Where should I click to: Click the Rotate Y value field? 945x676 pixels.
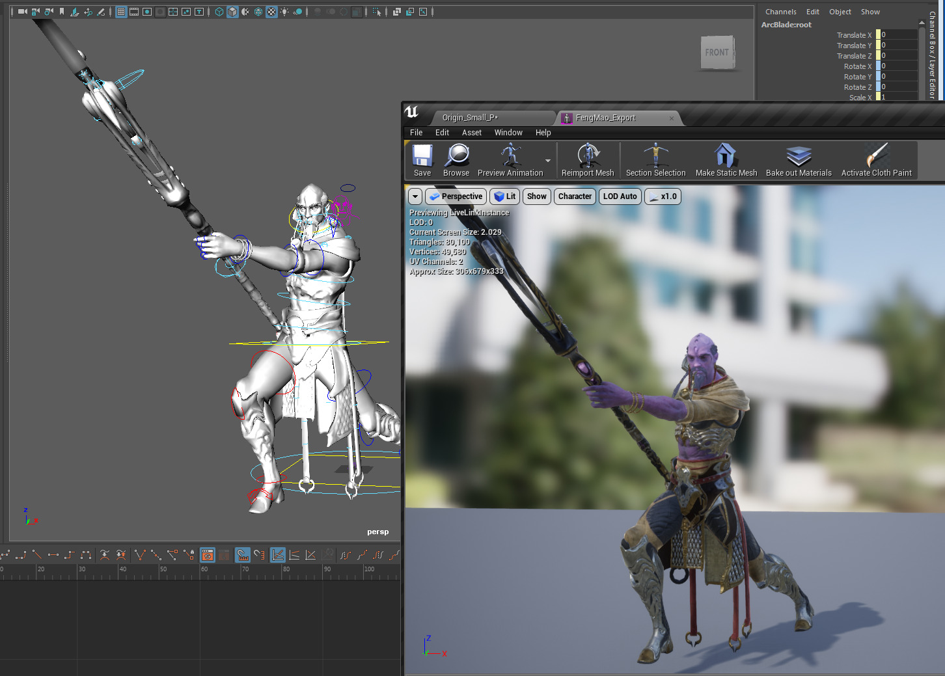(x=898, y=77)
